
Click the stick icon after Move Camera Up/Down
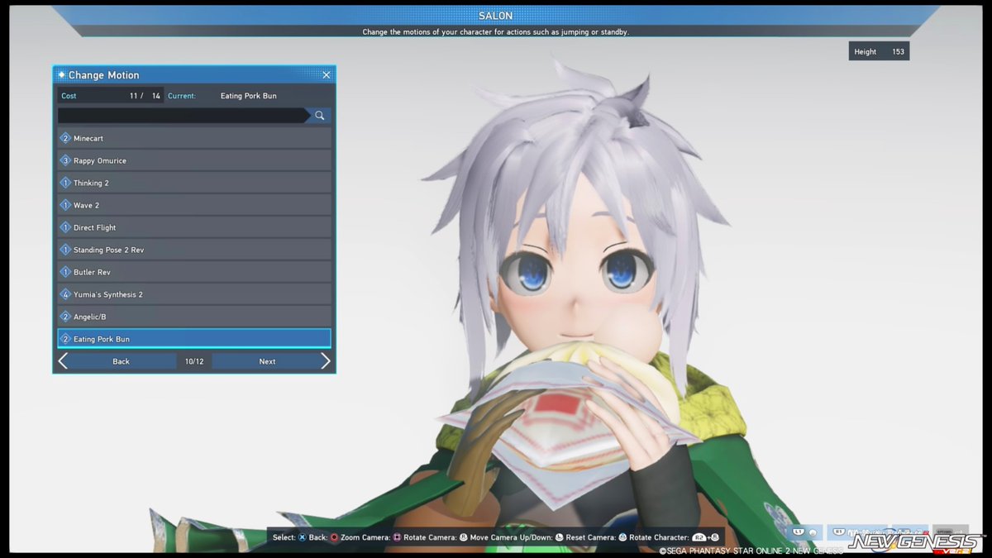[x=560, y=537]
